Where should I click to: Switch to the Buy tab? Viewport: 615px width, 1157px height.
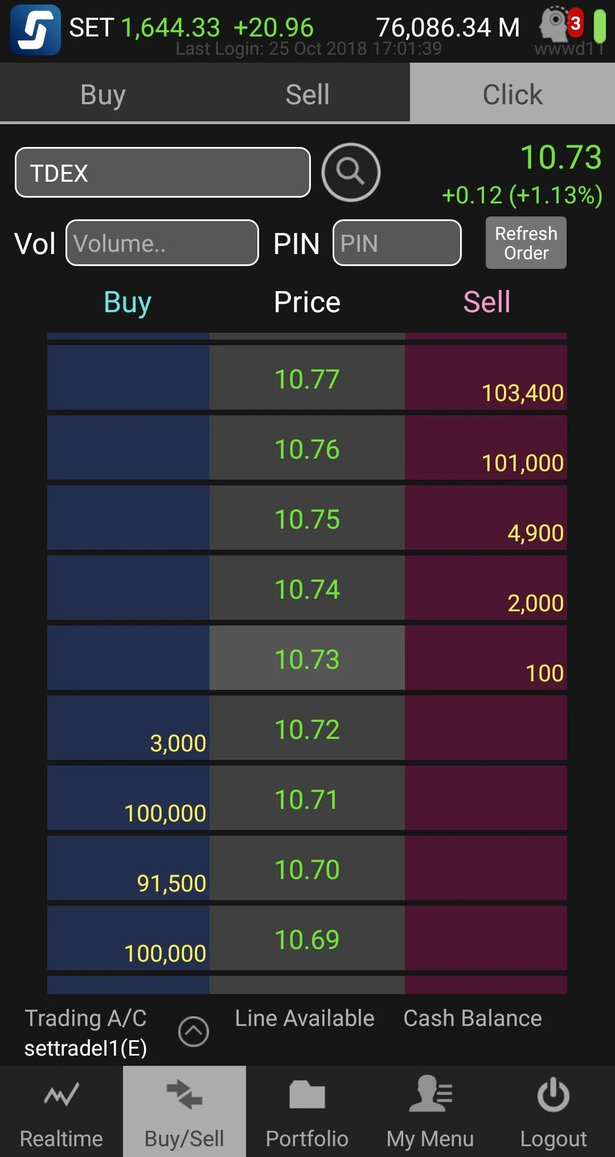click(102, 94)
